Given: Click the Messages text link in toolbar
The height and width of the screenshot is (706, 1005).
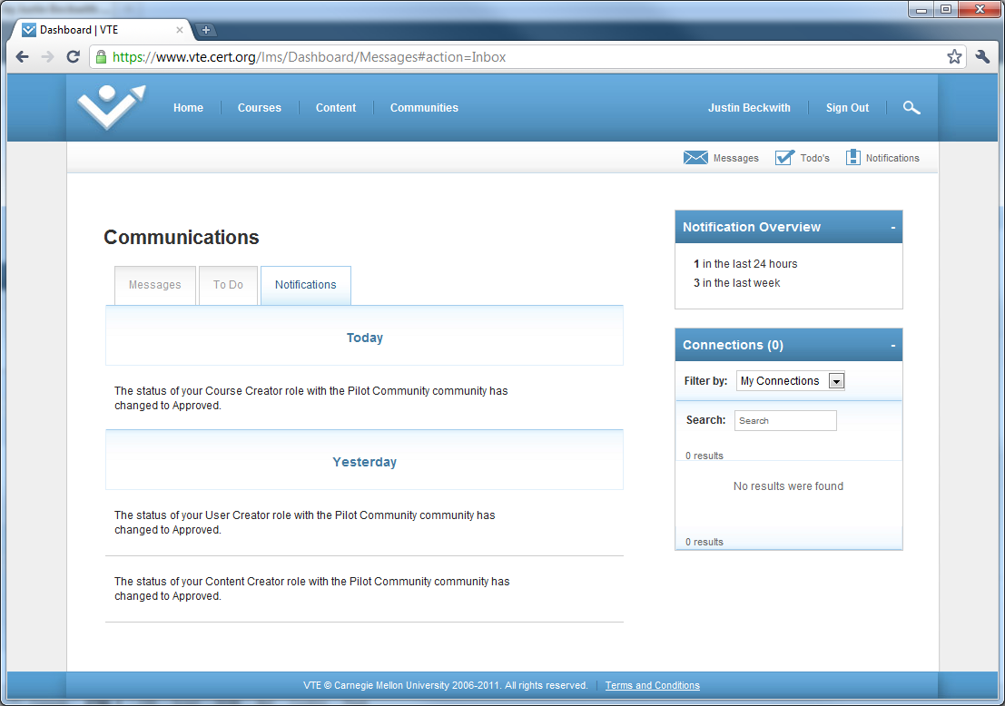Looking at the screenshot, I should [735, 158].
